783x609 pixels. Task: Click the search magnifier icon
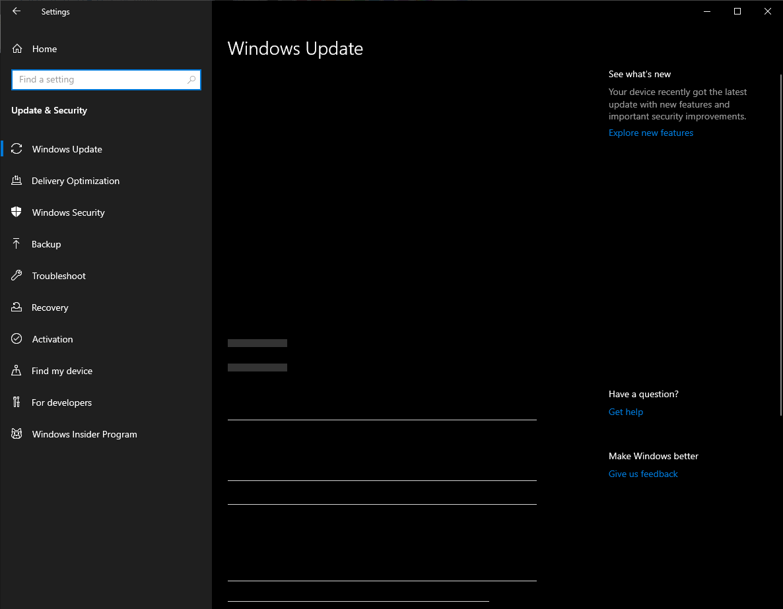191,79
